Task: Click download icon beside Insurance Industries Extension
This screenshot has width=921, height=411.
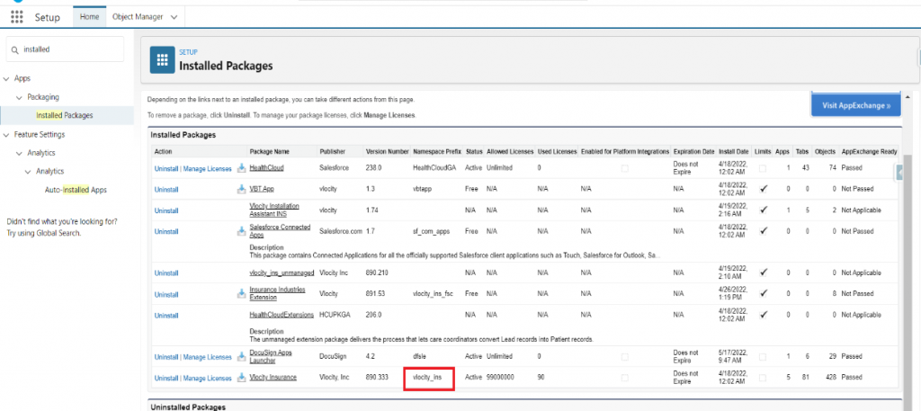Action: (x=241, y=293)
